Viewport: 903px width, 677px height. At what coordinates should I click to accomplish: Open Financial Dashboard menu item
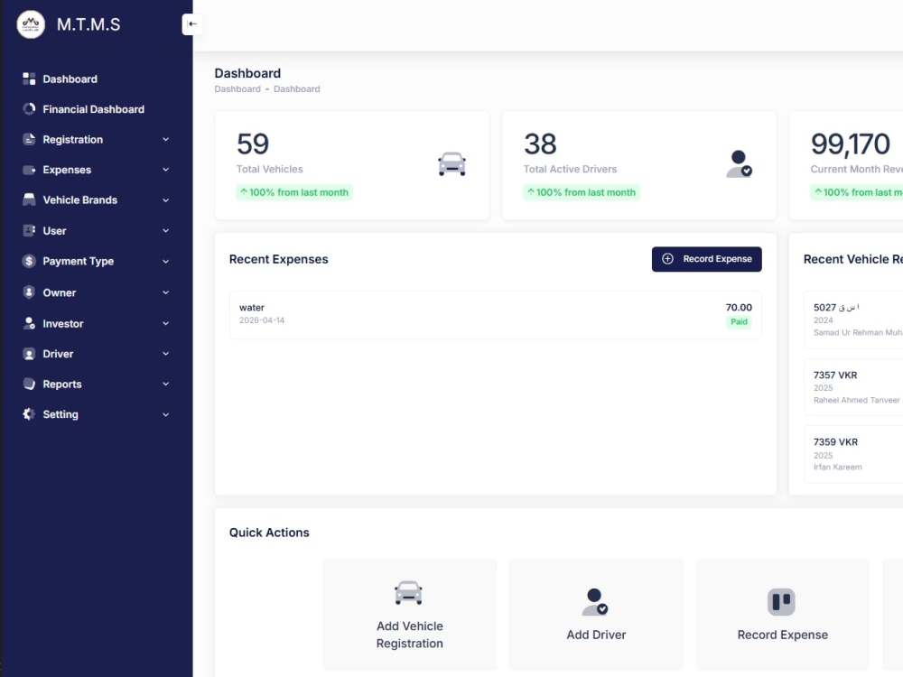tap(93, 109)
